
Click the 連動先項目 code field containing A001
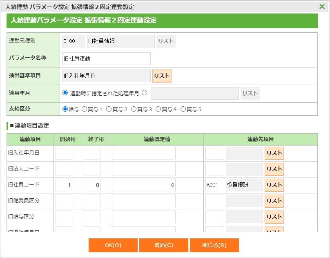pyautogui.click(x=214, y=185)
